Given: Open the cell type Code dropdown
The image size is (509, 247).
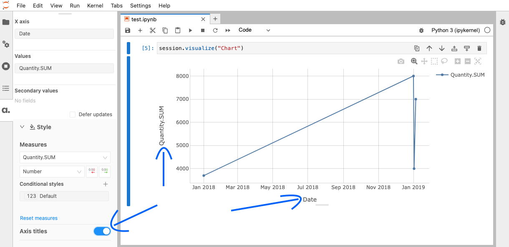Looking at the screenshot, I should click(254, 30).
